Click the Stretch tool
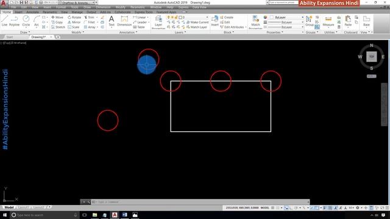 coord(58,27)
